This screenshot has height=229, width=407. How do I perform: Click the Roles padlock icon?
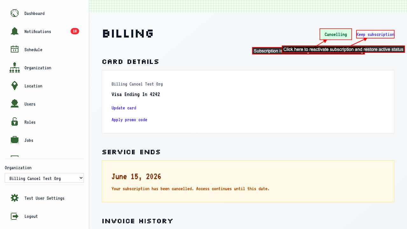(15, 122)
